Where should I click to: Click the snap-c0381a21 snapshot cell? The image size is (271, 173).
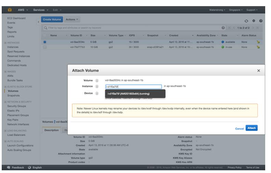click(155, 47)
